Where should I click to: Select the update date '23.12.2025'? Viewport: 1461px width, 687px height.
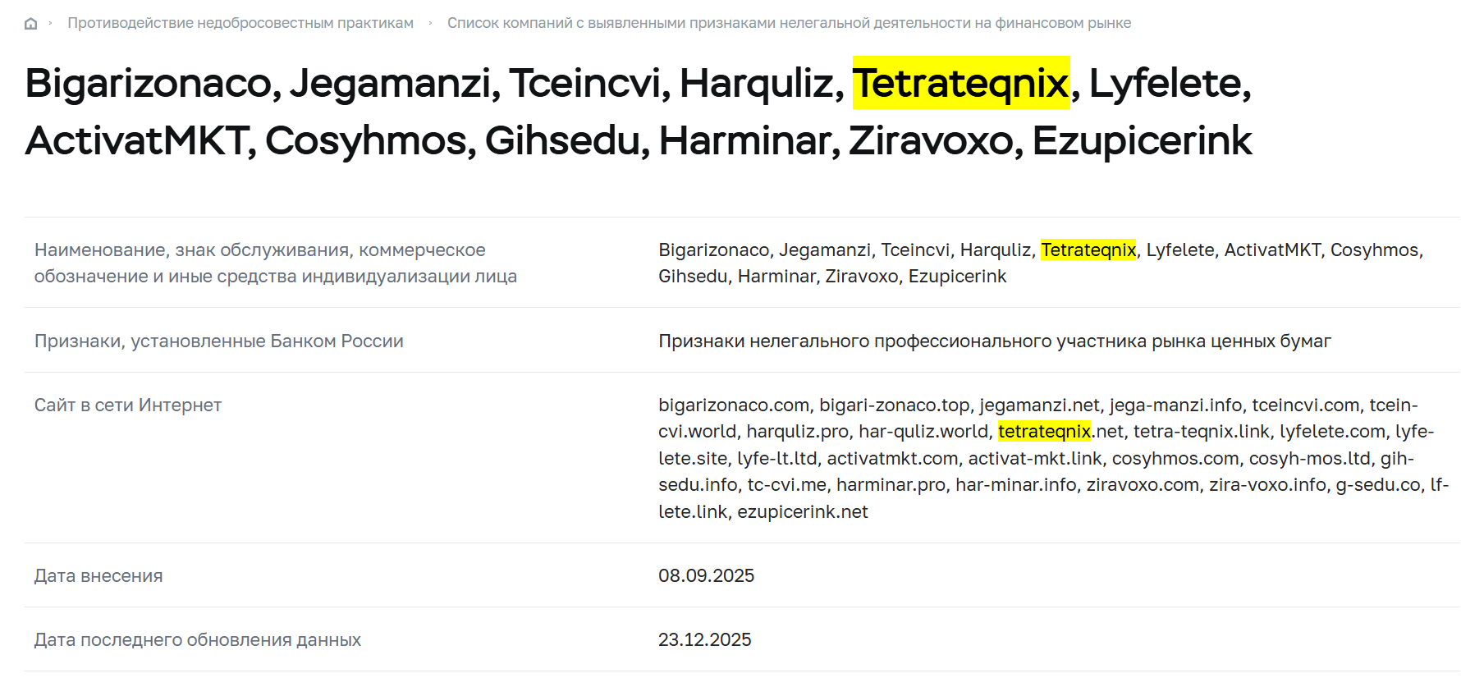tap(705, 639)
